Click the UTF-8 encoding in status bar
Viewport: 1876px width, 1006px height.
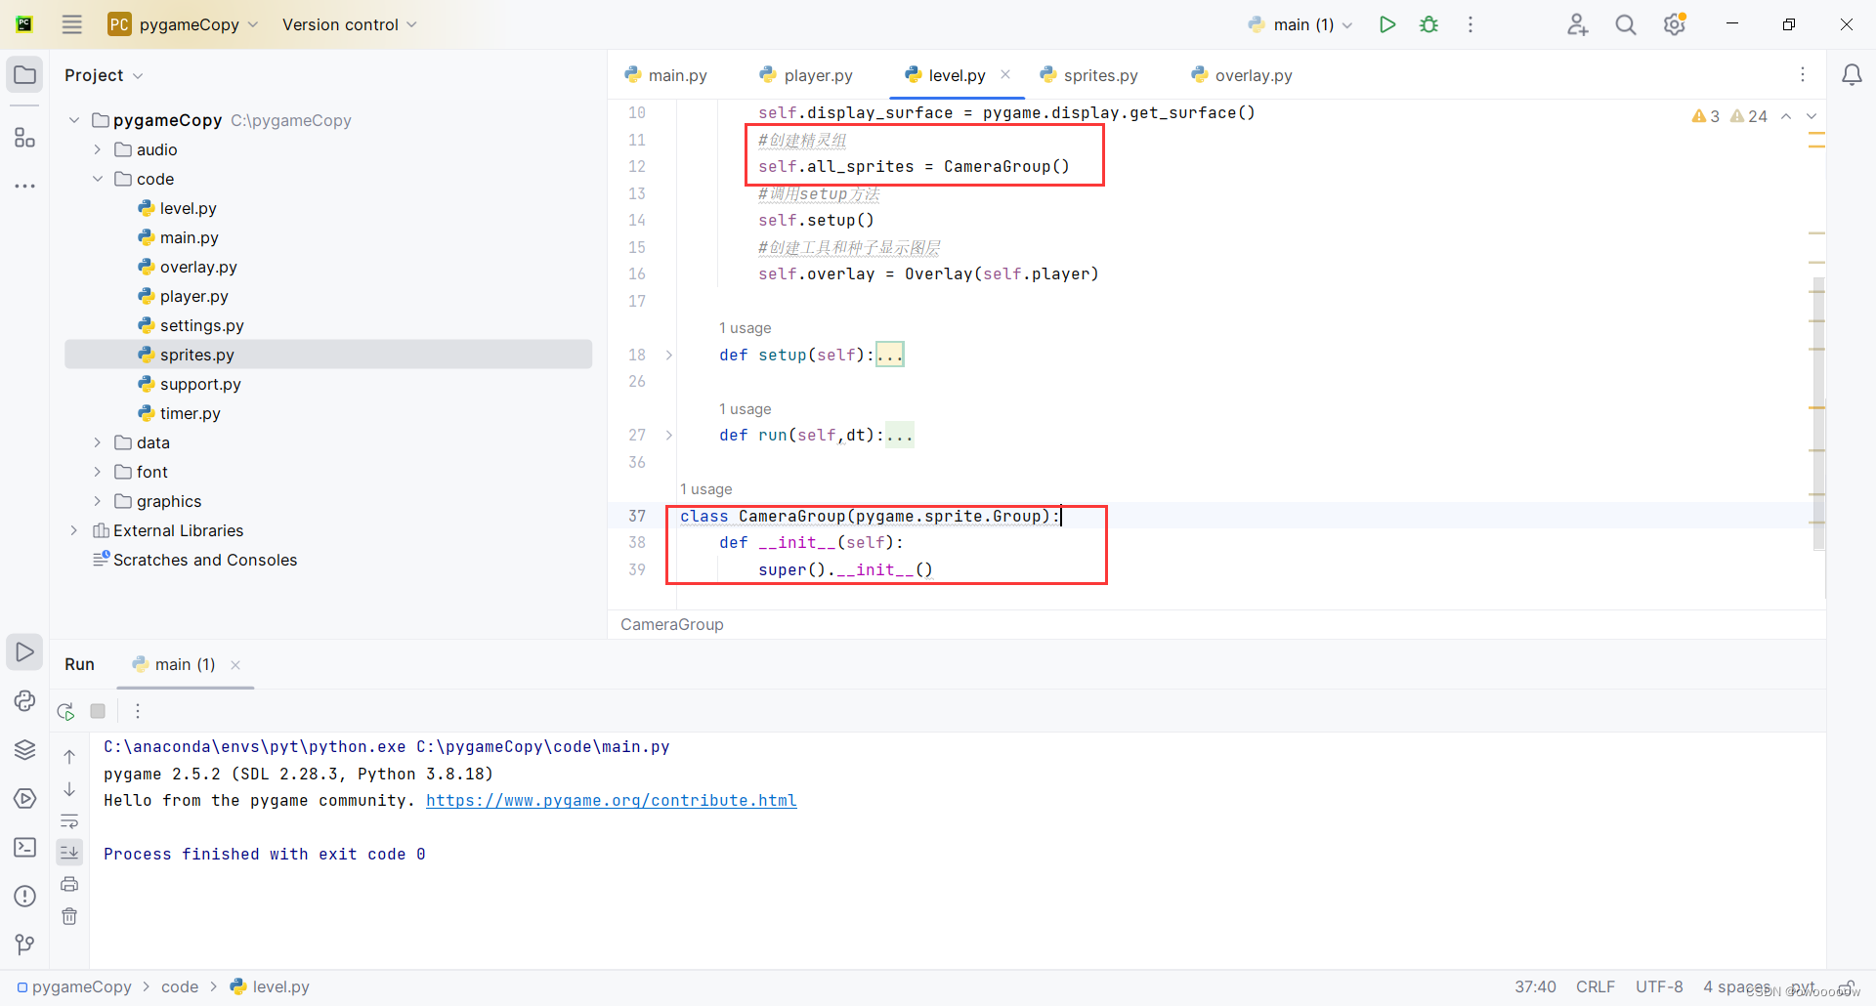pos(1659,986)
